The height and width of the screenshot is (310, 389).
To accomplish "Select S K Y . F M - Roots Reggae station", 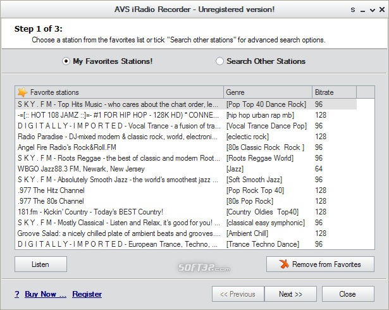I will click(x=186, y=158).
